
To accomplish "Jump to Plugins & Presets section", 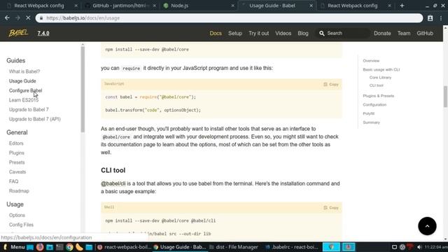I will 378,96.
